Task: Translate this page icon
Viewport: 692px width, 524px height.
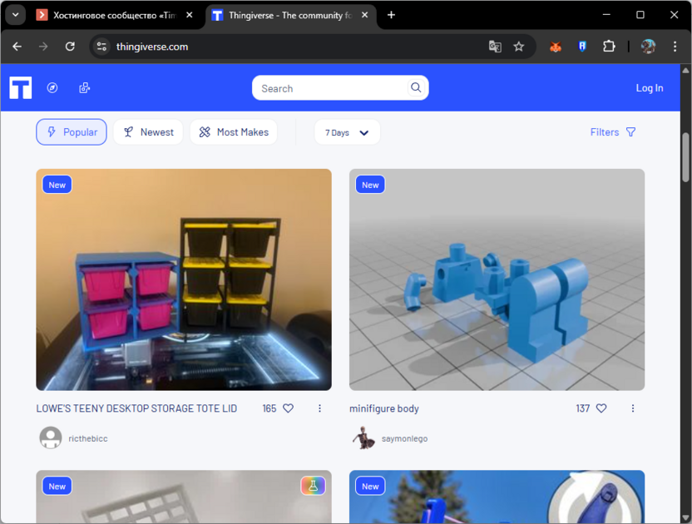Action: (x=495, y=47)
